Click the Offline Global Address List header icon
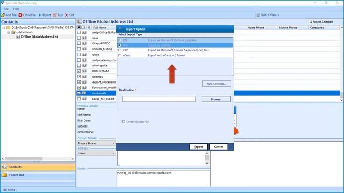344x193 pixels. click(x=79, y=21)
